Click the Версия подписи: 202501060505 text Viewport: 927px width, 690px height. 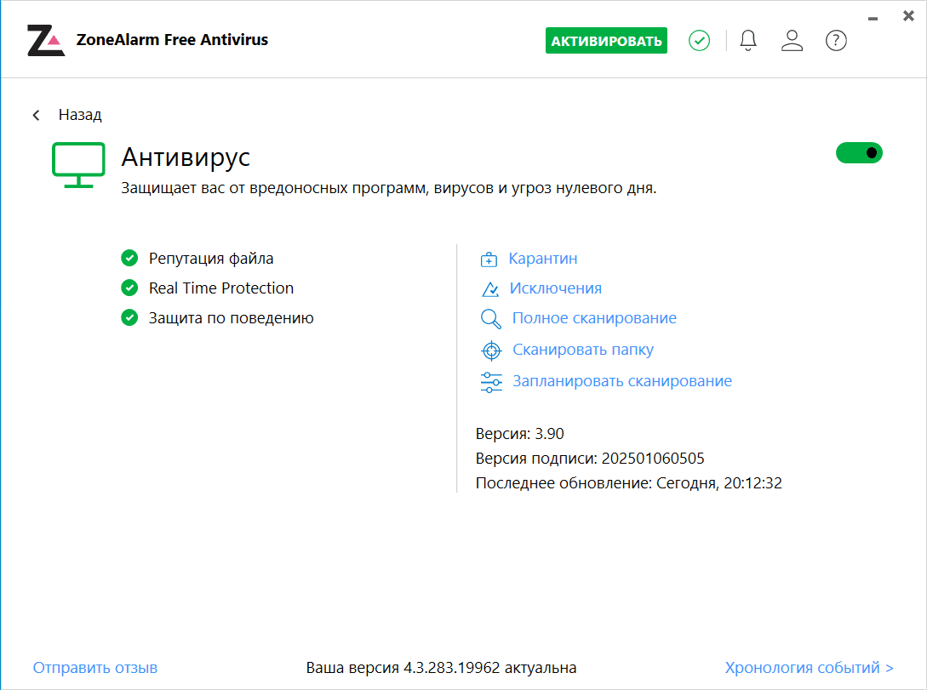590,459
